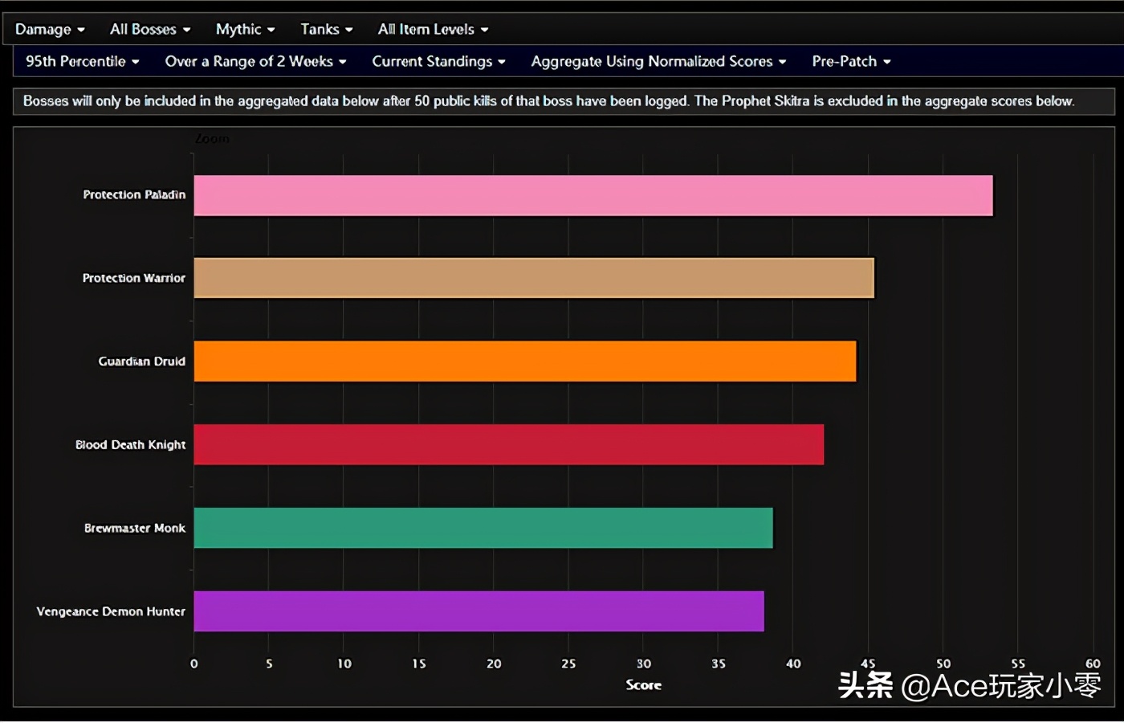Open the 95th Percentile dropdown
The height and width of the screenshot is (723, 1124).
83,62
